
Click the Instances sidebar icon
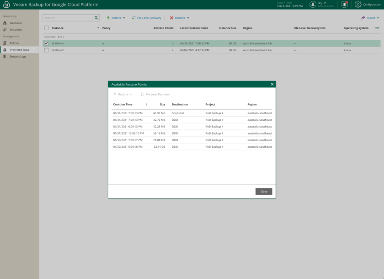pyautogui.click(x=5, y=30)
